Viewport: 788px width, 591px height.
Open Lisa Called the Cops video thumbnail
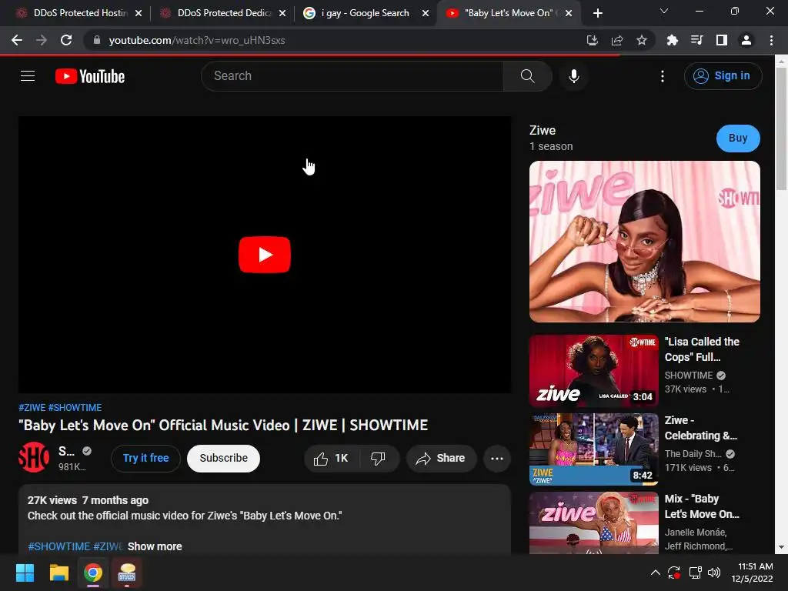pyautogui.click(x=593, y=371)
